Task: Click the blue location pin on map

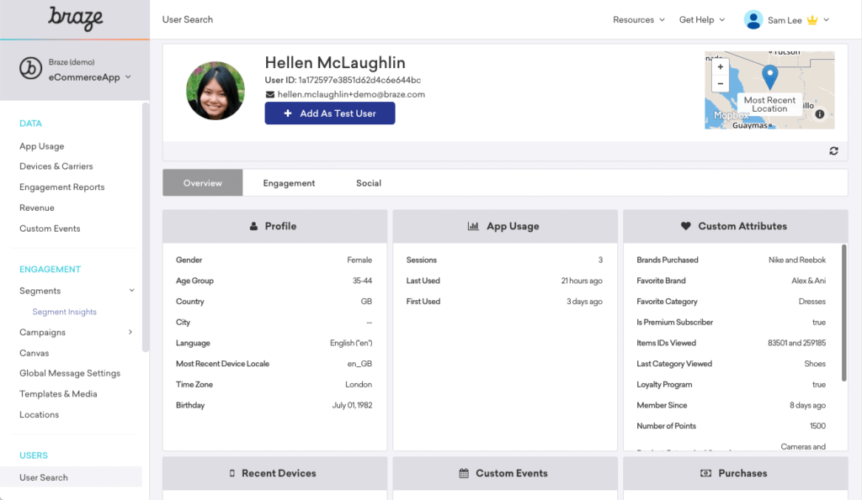Action: [769, 76]
